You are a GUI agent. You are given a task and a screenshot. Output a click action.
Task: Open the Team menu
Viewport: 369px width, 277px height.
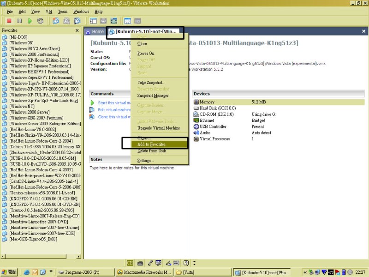pyautogui.click(x=63, y=12)
